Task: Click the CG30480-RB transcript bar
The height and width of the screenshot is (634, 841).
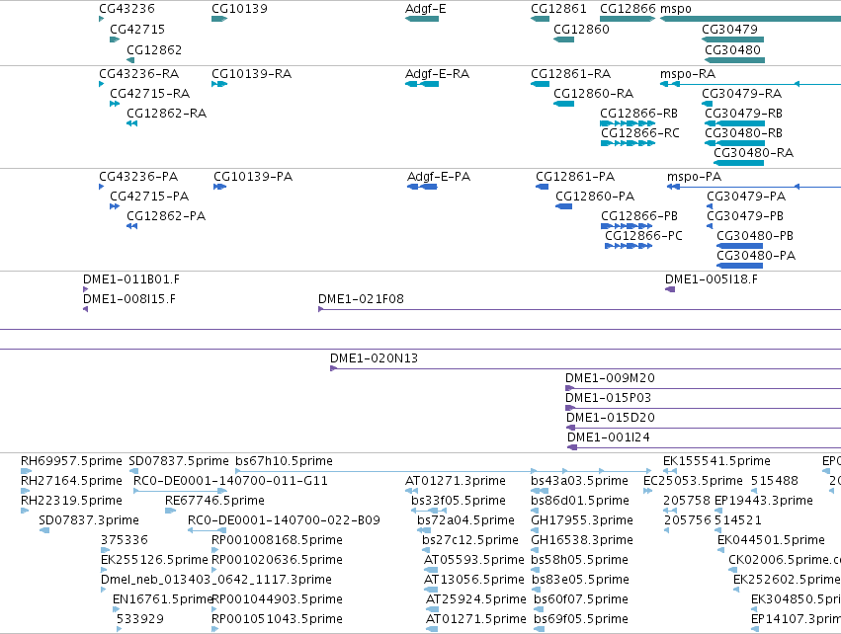Action: (x=734, y=143)
